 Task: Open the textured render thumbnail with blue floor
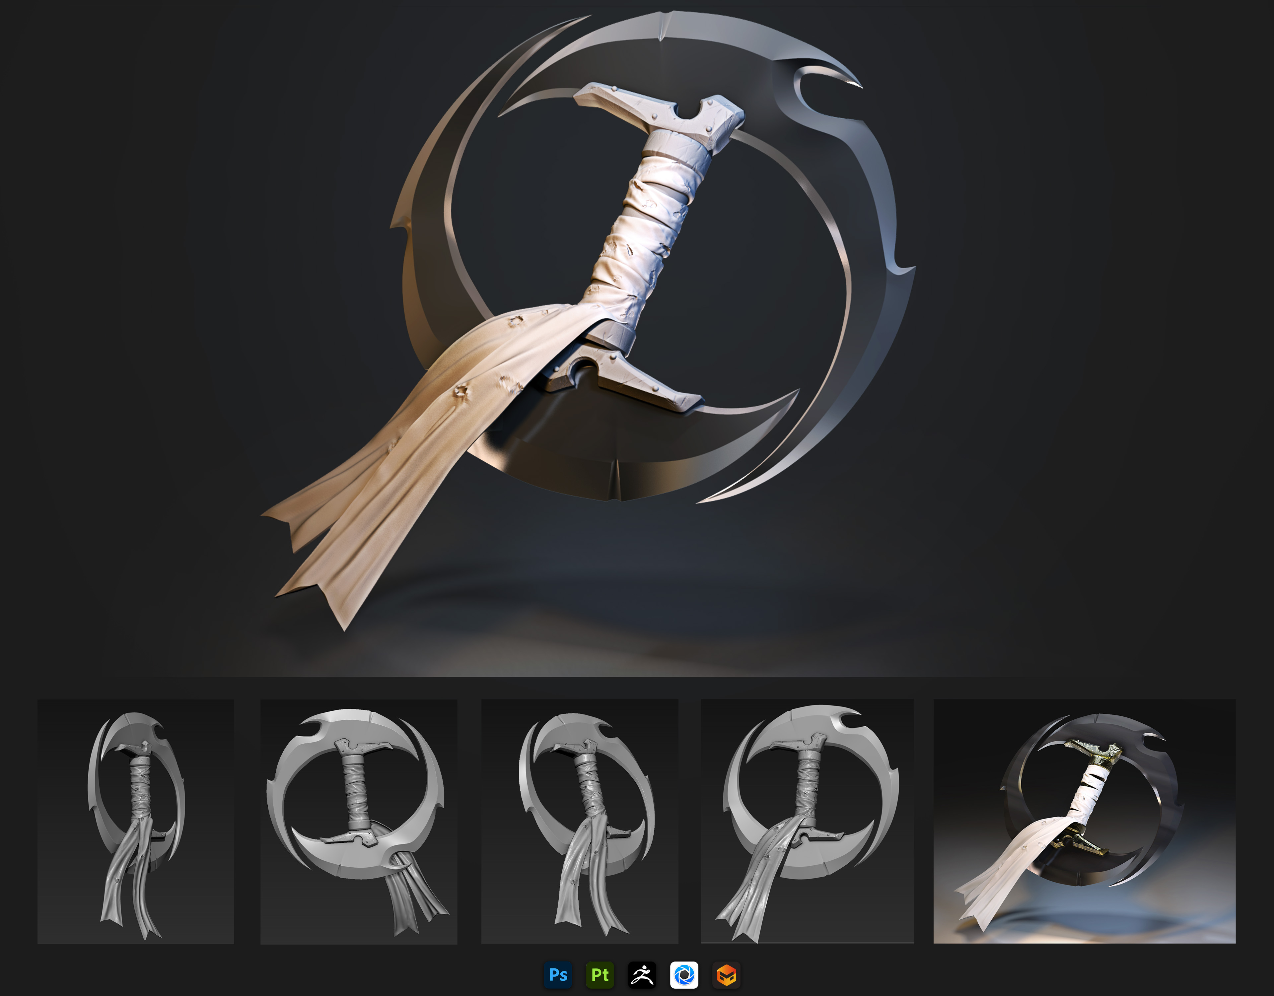coord(1084,821)
